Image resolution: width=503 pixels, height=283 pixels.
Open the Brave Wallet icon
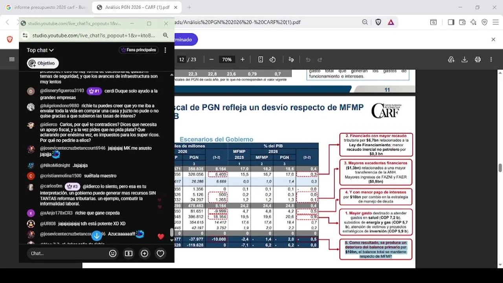click(462, 22)
